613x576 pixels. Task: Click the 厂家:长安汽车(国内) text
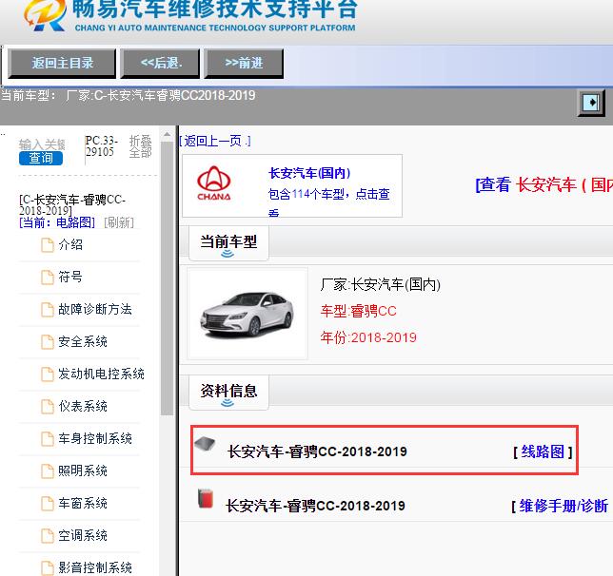tap(381, 285)
